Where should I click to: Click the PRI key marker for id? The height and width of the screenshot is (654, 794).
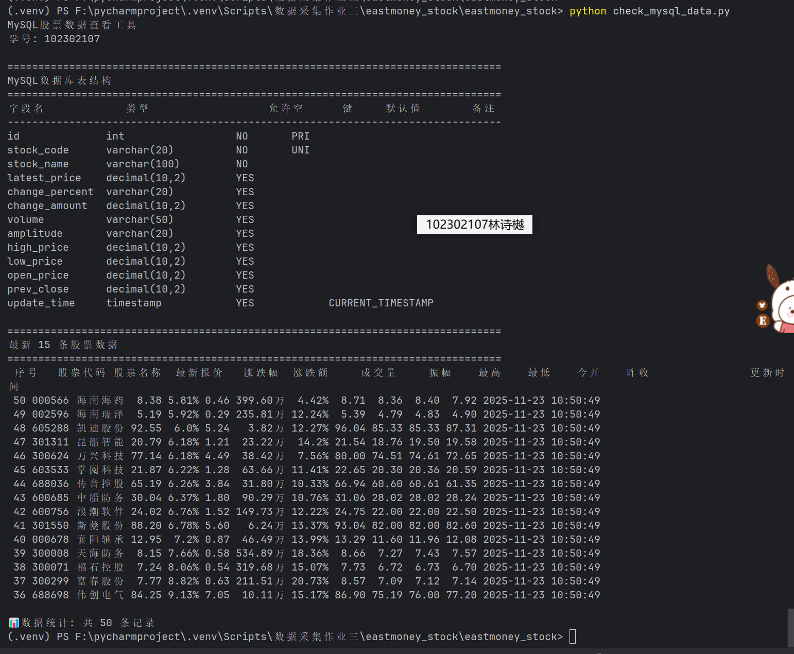(x=301, y=136)
